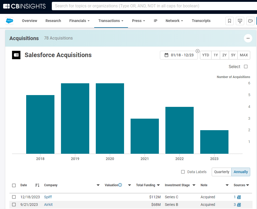Open the Investment Stage column filter arrow
257x209 pixels.
pyautogui.click(x=194, y=185)
